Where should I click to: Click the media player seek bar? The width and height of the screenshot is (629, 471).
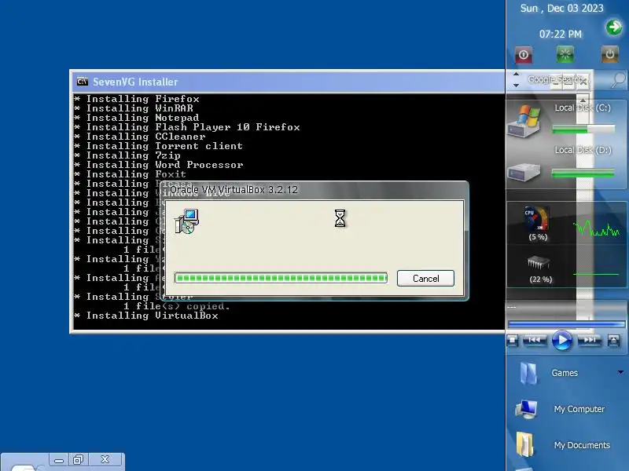point(566,323)
